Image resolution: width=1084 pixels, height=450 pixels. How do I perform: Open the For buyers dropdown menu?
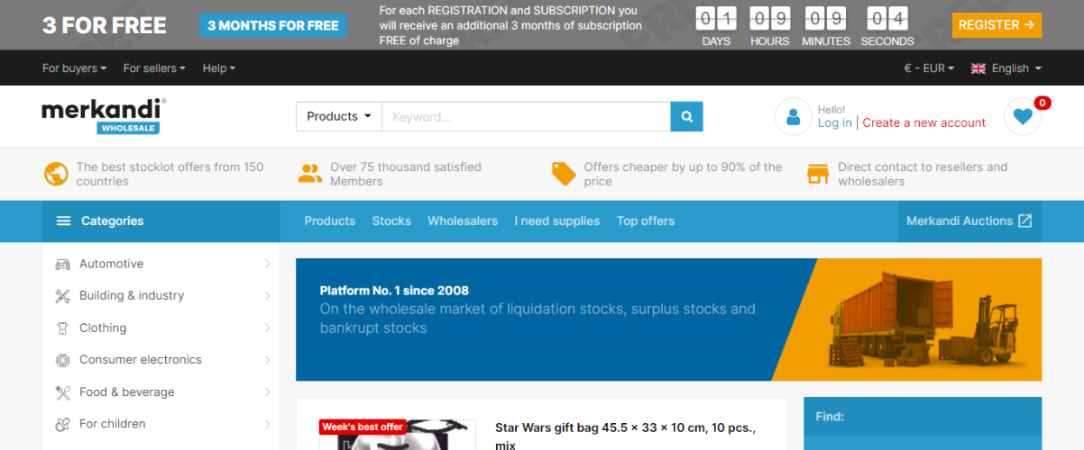(x=75, y=68)
